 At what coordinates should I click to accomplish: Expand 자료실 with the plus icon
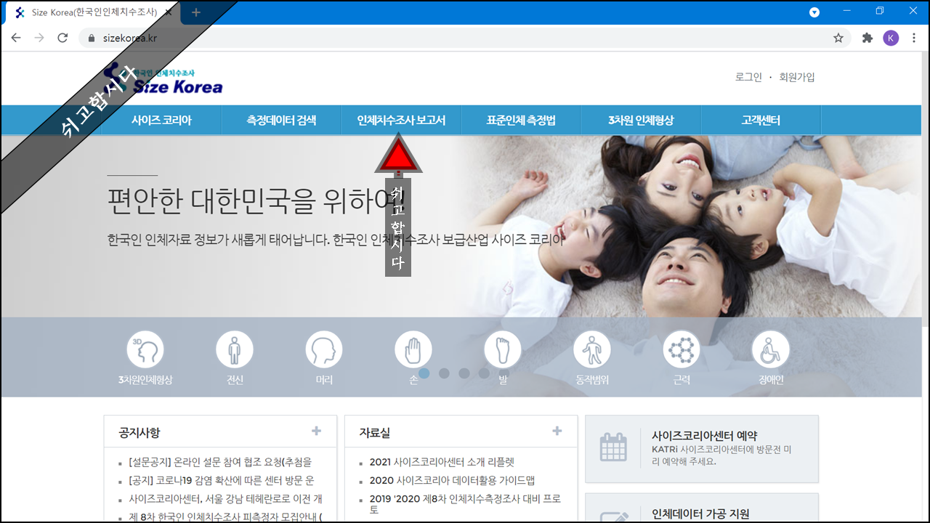coord(557,431)
